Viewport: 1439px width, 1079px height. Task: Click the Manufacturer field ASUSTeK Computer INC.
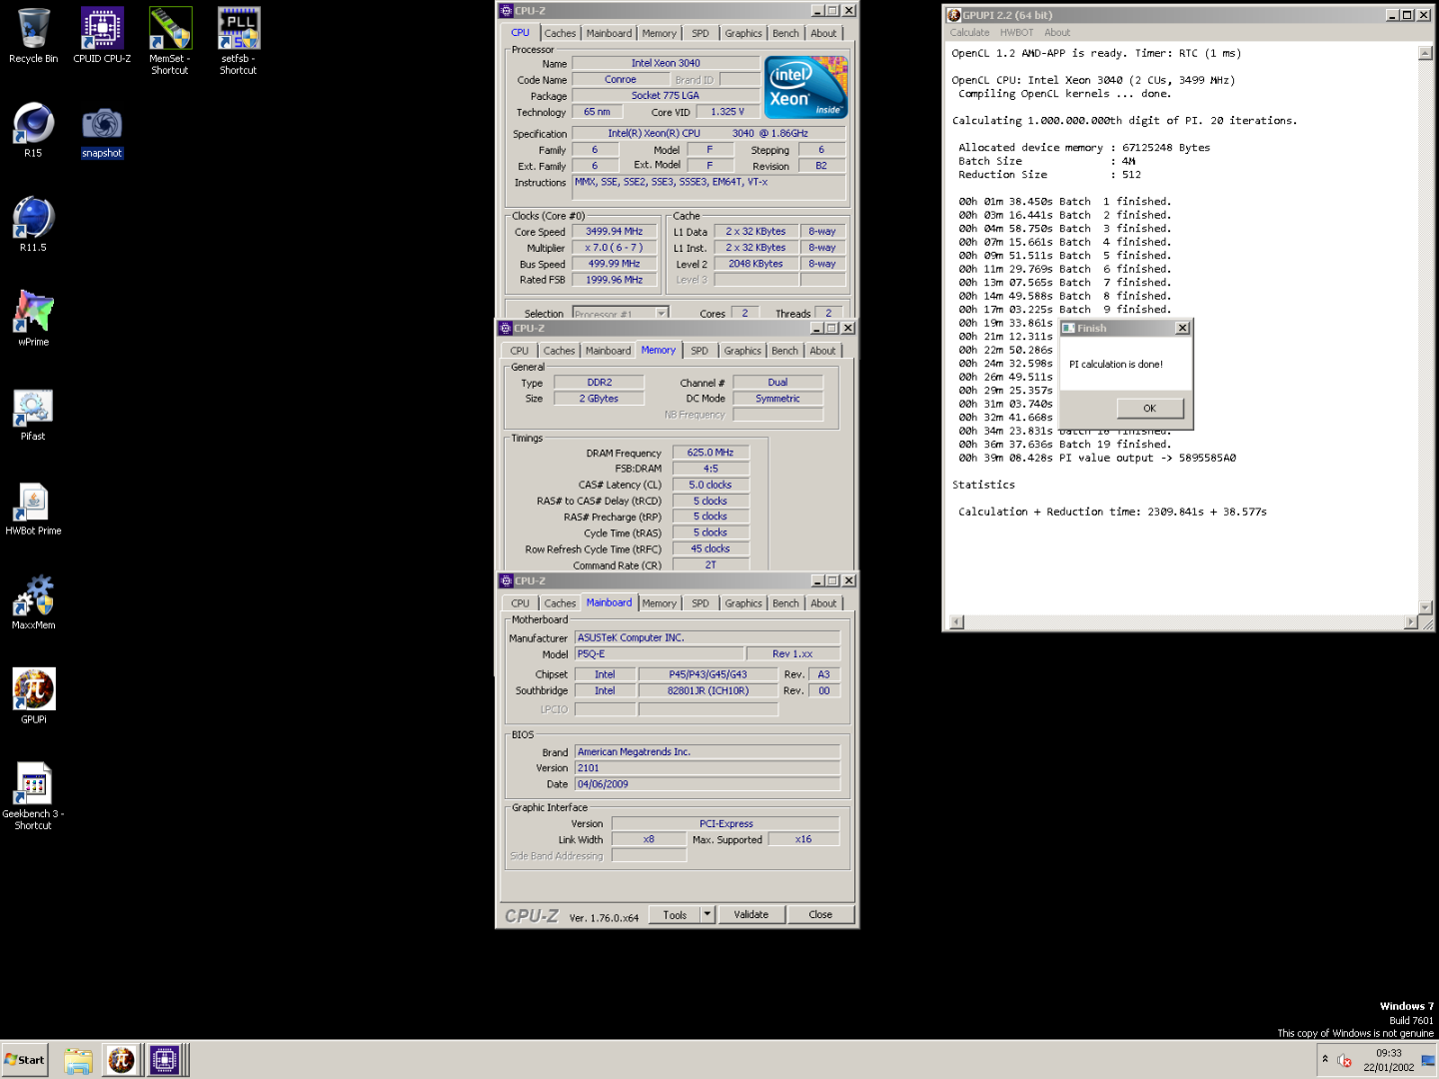coord(708,637)
